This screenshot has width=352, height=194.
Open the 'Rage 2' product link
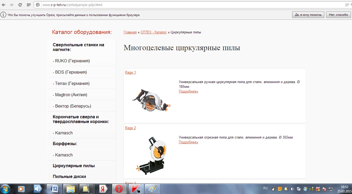(x=130, y=128)
